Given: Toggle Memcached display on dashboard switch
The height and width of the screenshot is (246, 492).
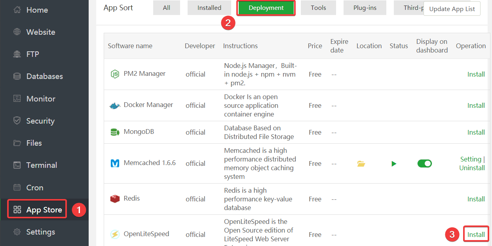Looking at the screenshot, I should [425, 163].
